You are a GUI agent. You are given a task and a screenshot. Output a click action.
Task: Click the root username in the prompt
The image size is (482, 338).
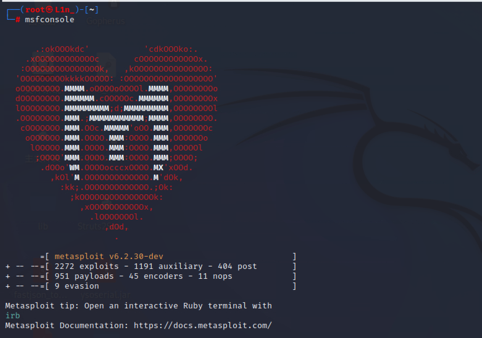click(35, 10)
